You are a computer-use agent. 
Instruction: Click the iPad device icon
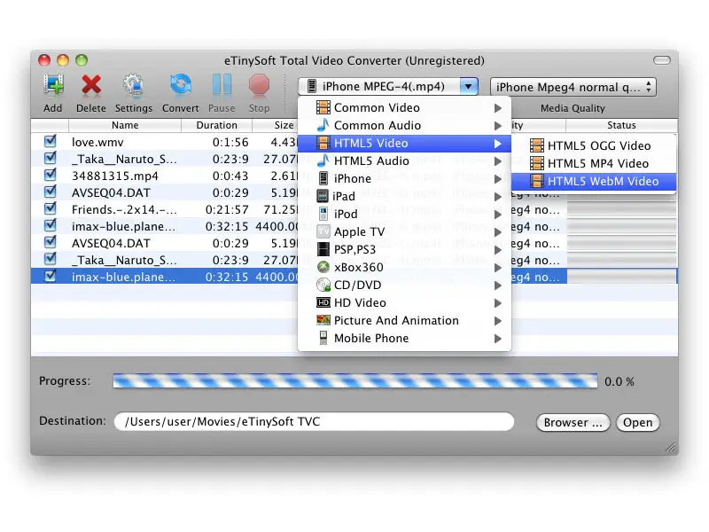pyautogui.click(x=323, y=196)
